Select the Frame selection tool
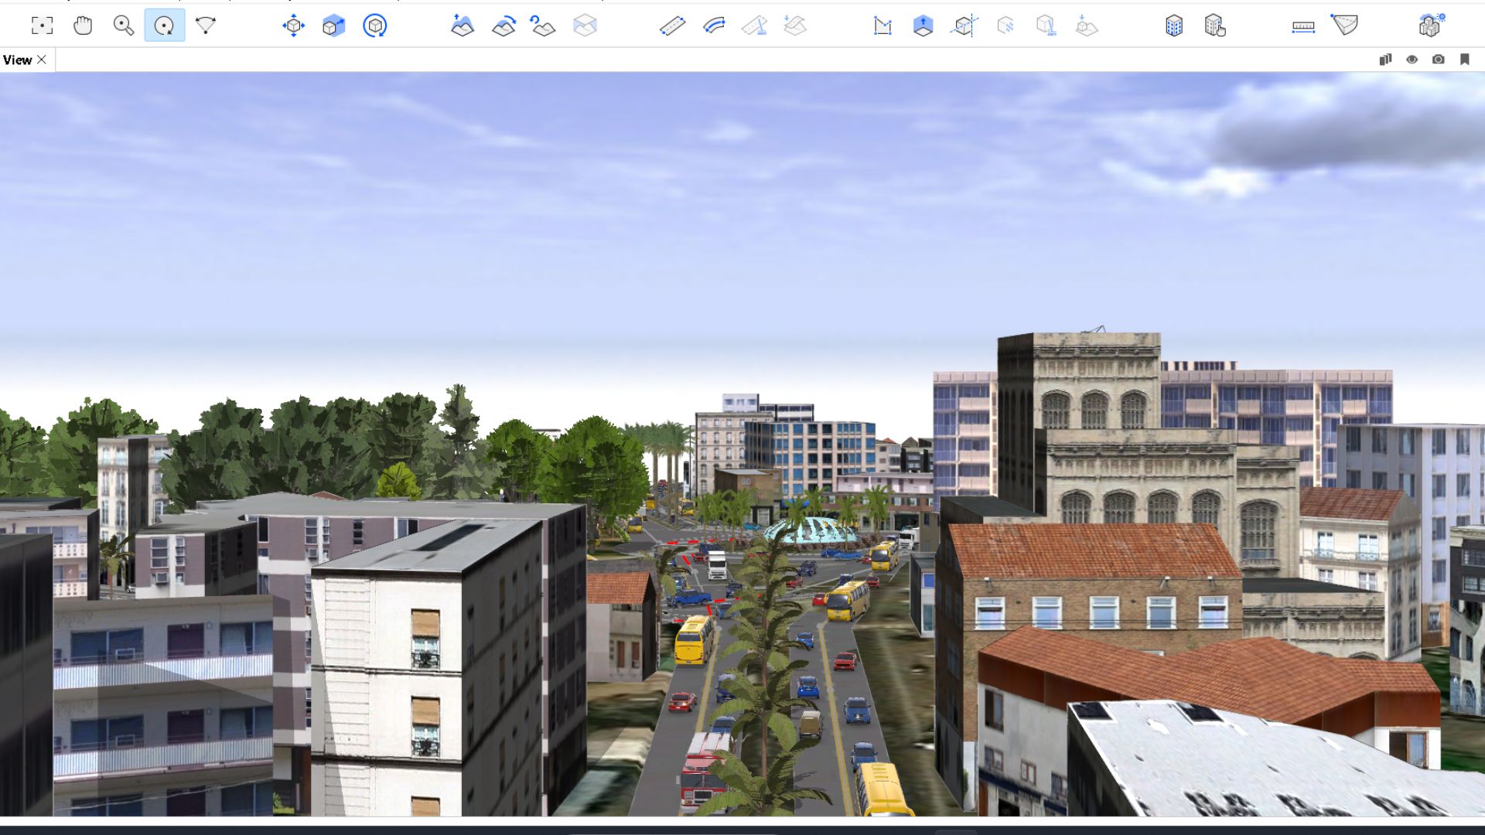This screenshot has width=1485, height=835. click(x=42, y=26)
